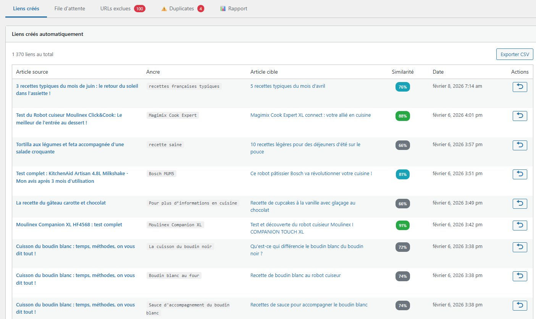Undo the link on the first row's revert icon
The image size is (536, 319).
(x=519, y=87)
